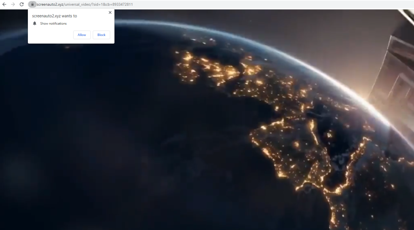The width and height of the screenshot is (414, 230).
Task: Open site info via the lock icon
Action: 32,4
